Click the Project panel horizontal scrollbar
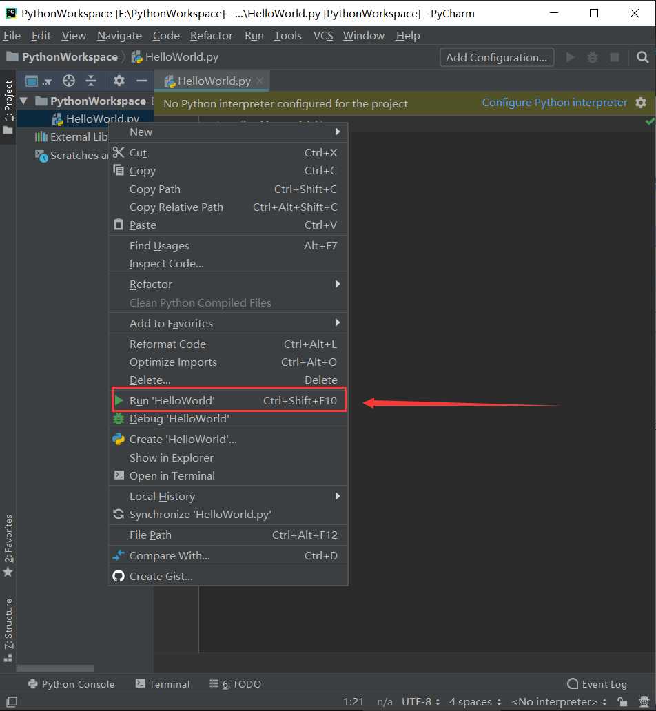This screenshot has height=711, width=656. coord(55,668)
